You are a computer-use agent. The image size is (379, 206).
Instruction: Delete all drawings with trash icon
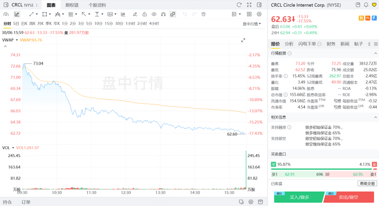[x=203, y=14]
